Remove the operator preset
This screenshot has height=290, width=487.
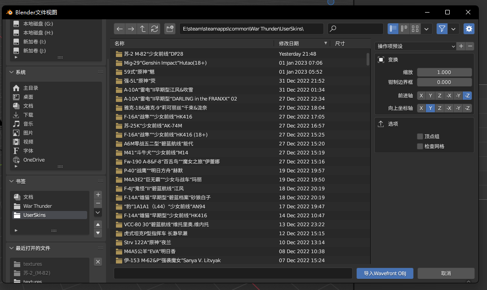pos(470,46)
